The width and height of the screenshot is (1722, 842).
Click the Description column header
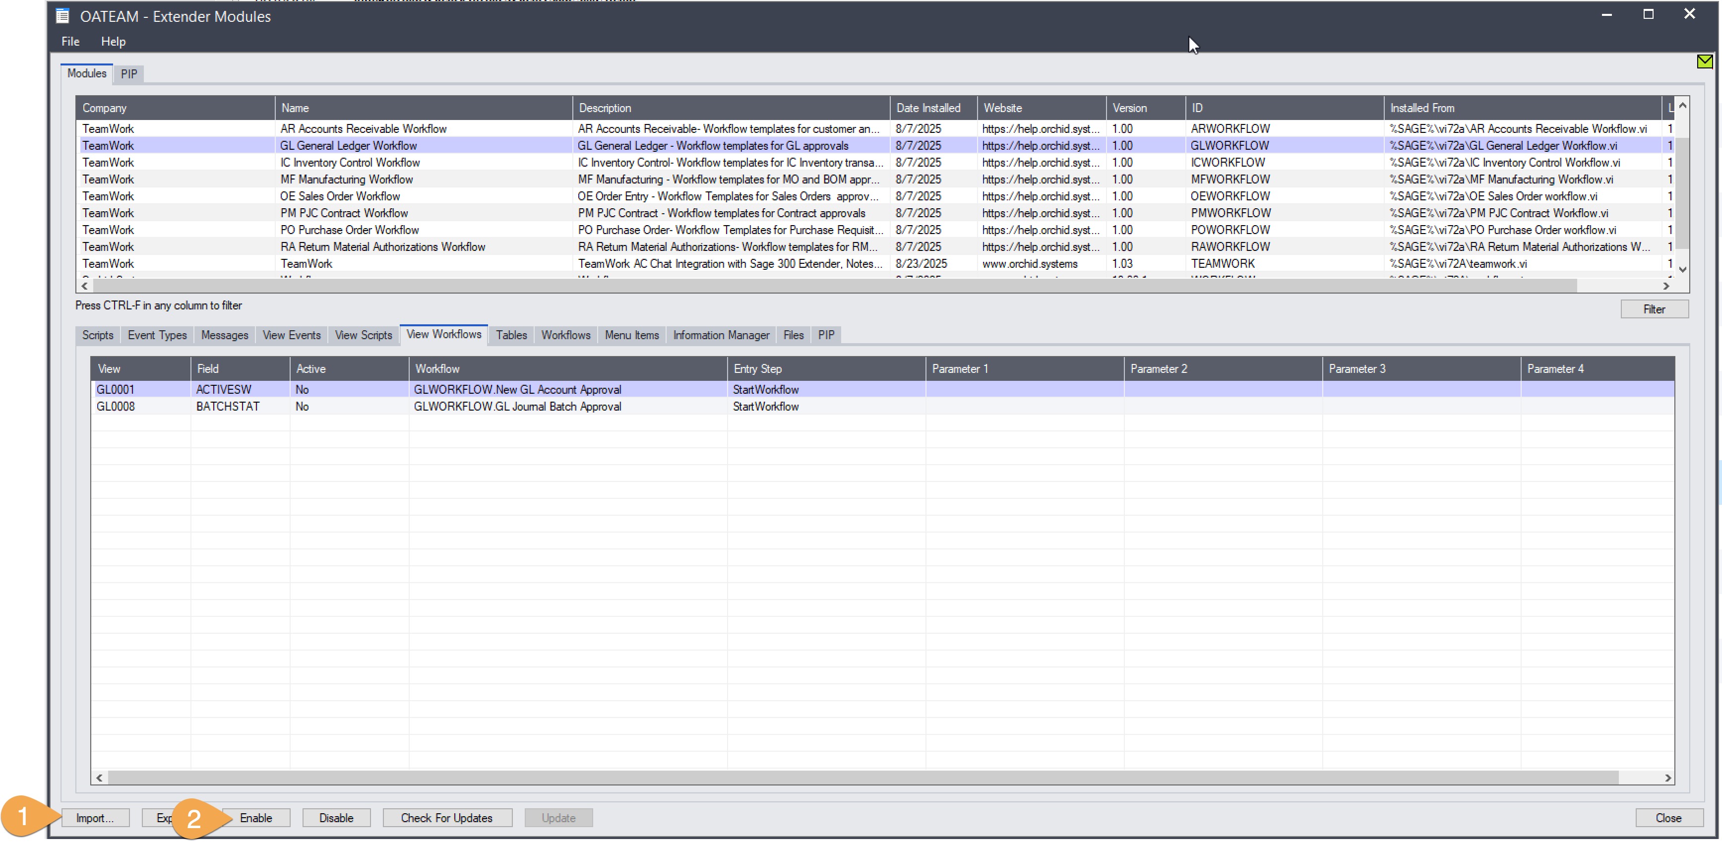(x=731, y=108)
